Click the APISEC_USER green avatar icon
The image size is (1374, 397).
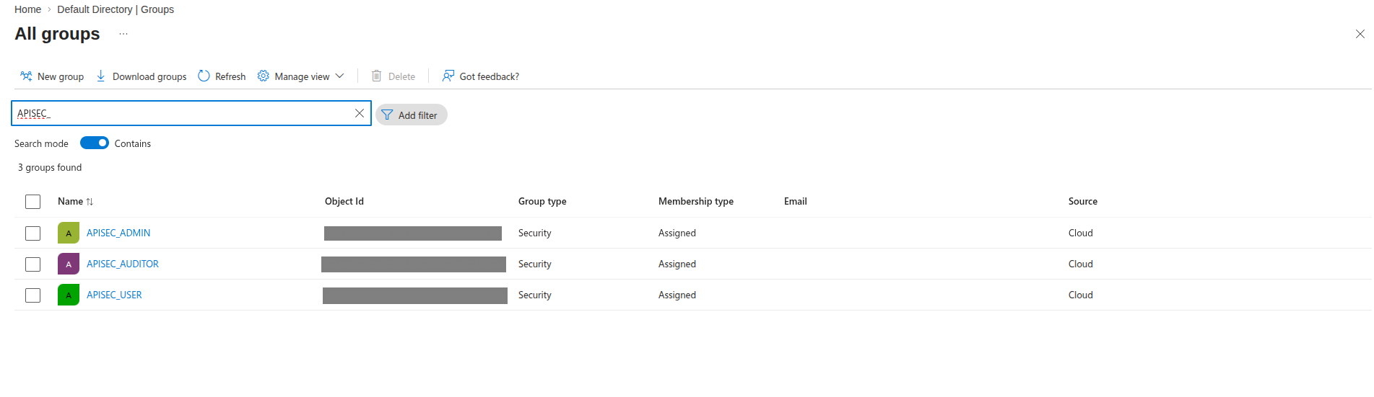(x=69, y=295)
